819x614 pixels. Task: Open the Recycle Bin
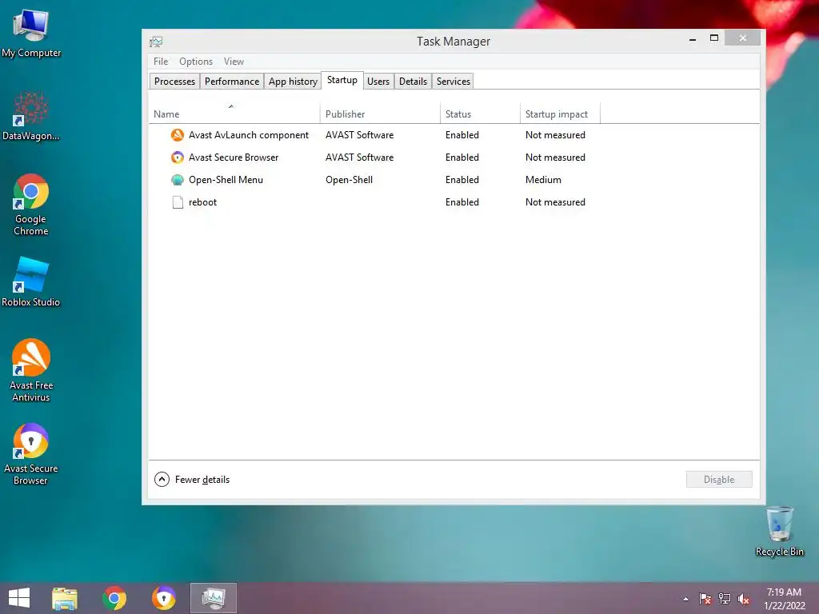779,531
